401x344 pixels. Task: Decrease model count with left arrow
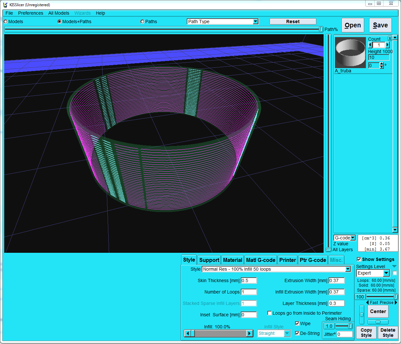pos(370,45)
